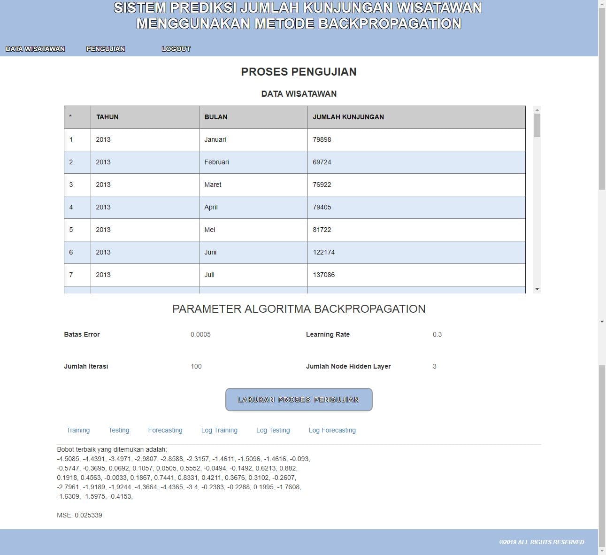
Task: Open the DATA WISATAWAN menu
Action: click(35, 49)
